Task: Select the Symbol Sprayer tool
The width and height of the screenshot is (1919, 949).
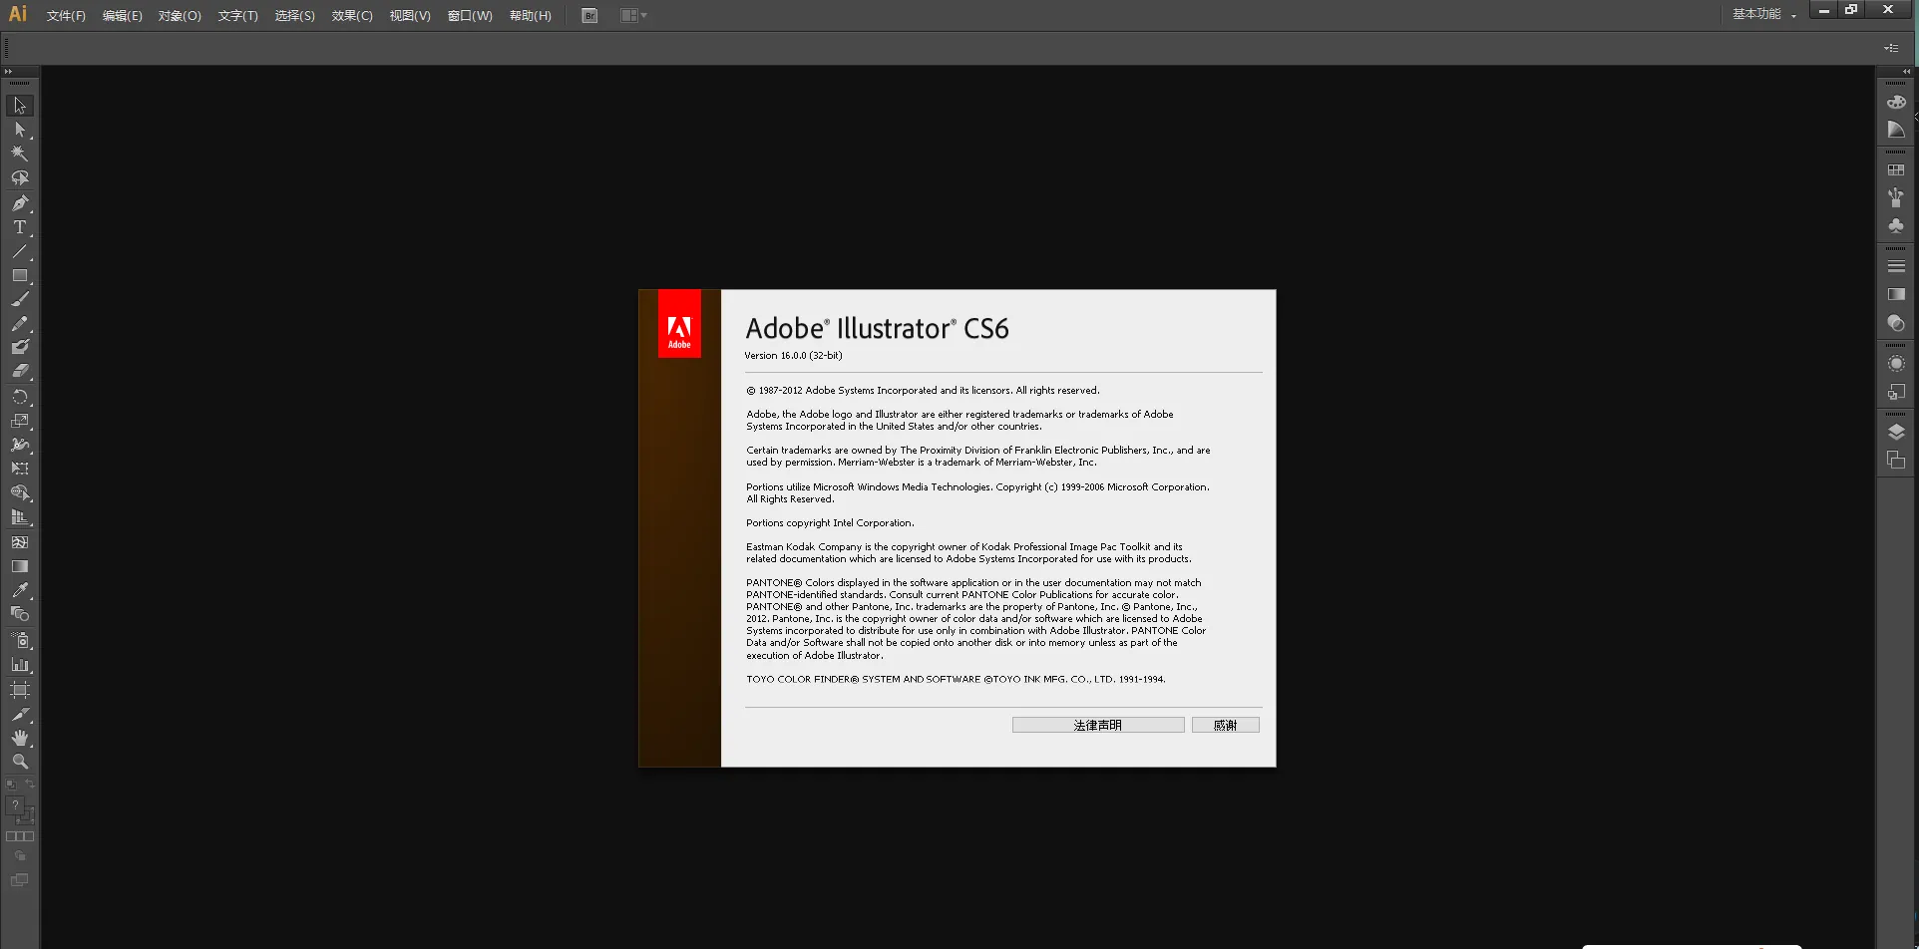Action: [x=20, y=640]
